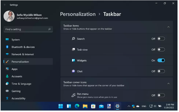The width and height of the screenshot is (179, 112).
Task: Click the Taskbar title in the breadcrumb
Action: click(112, 14)
